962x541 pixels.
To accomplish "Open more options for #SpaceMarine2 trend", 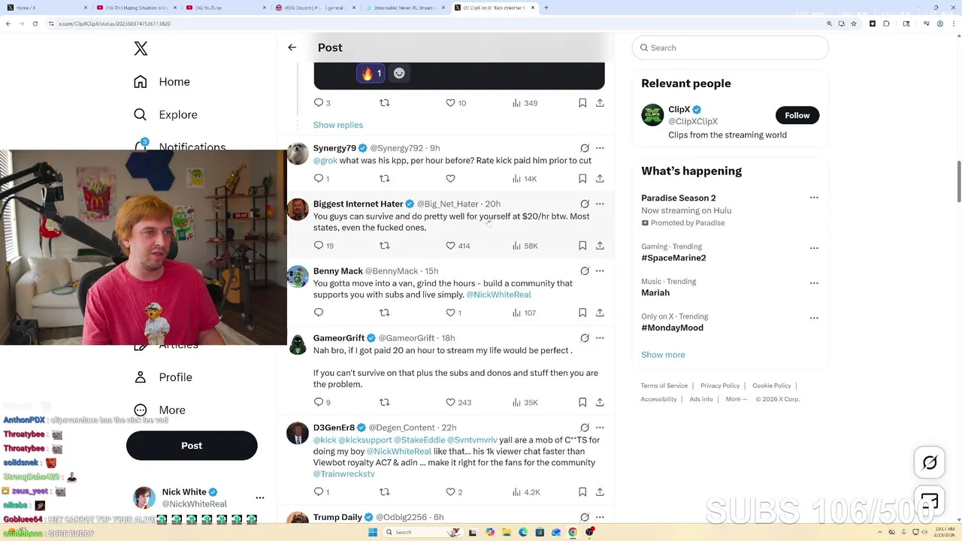I will (x=814, y=248).
